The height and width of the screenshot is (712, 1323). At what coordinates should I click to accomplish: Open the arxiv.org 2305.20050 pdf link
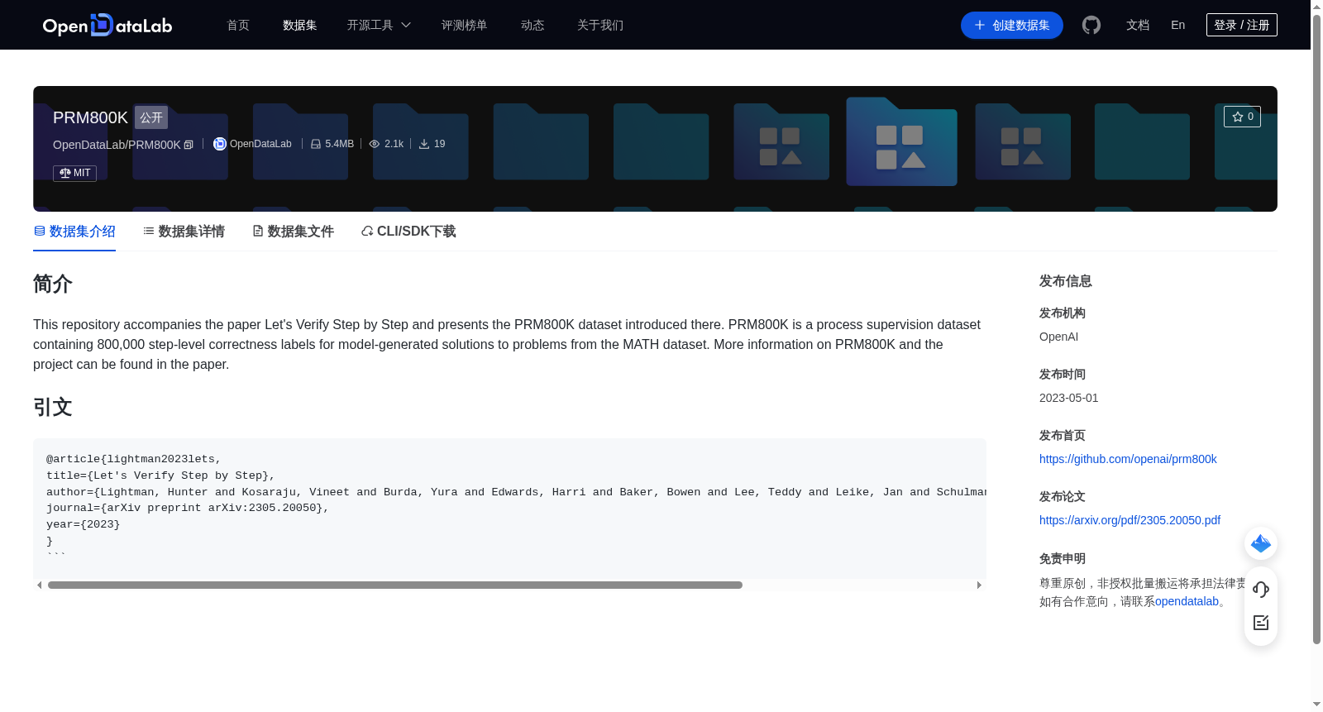[x=1130, y=520]
